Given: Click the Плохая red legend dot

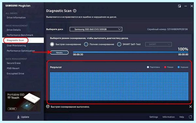Looking at the screenshot, I should (165, 67).
